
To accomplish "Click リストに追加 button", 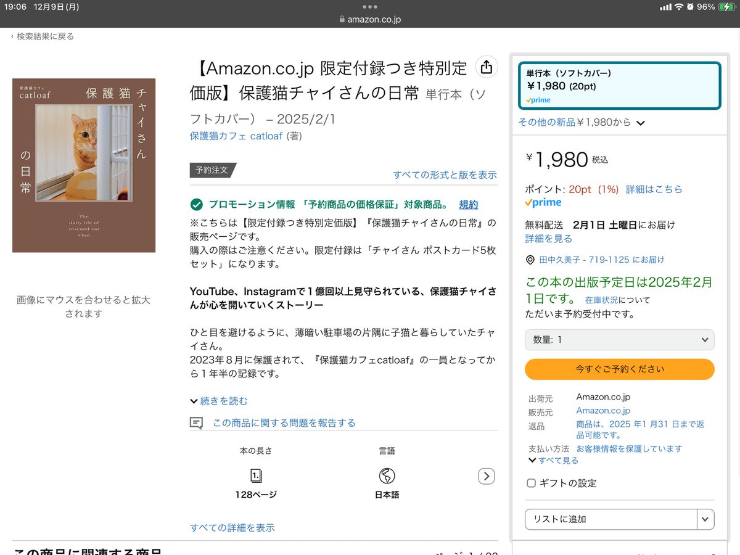I will [611, 519].
